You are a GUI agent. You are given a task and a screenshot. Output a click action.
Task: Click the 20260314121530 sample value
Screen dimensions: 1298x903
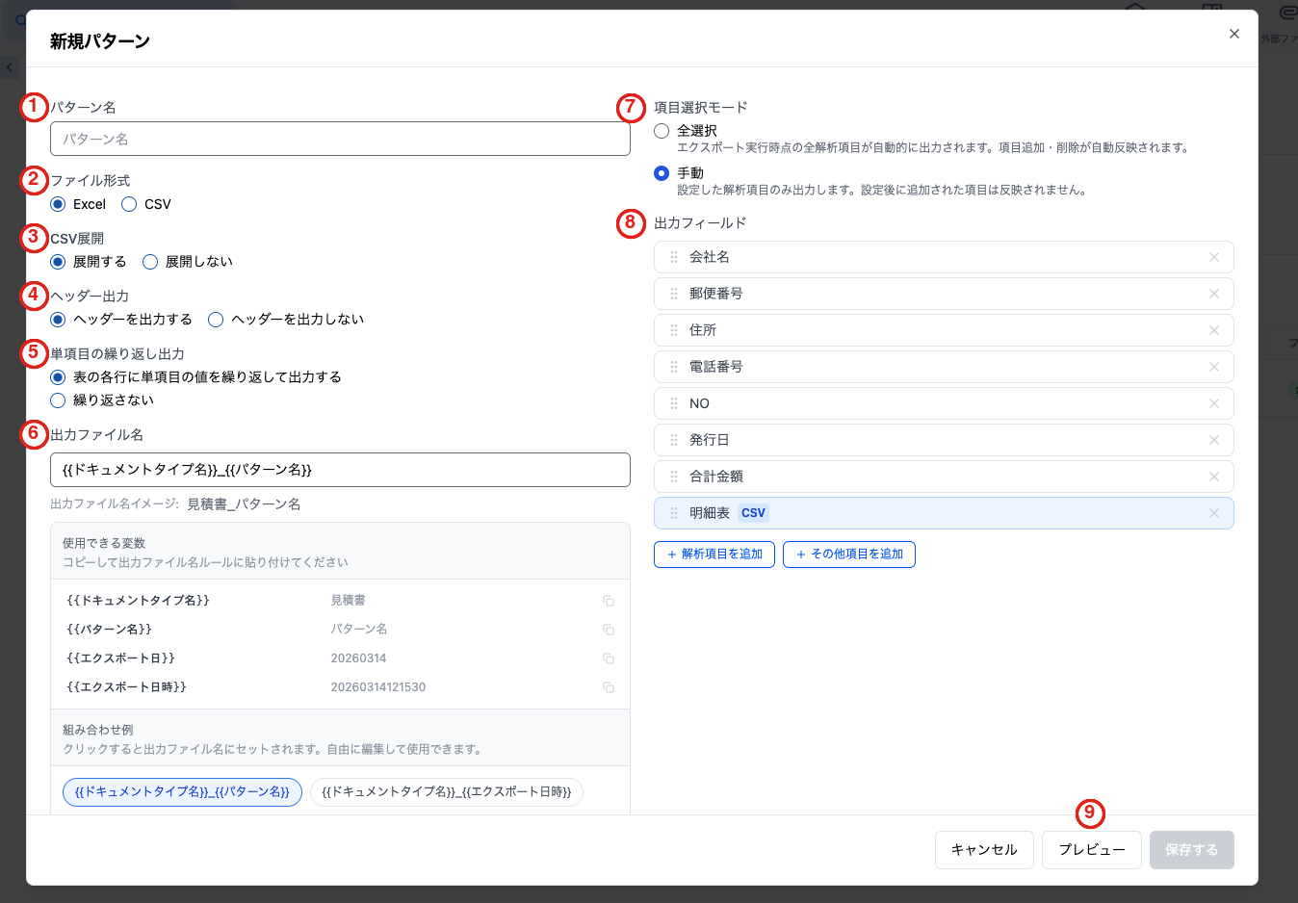click(x=378, y=687)
